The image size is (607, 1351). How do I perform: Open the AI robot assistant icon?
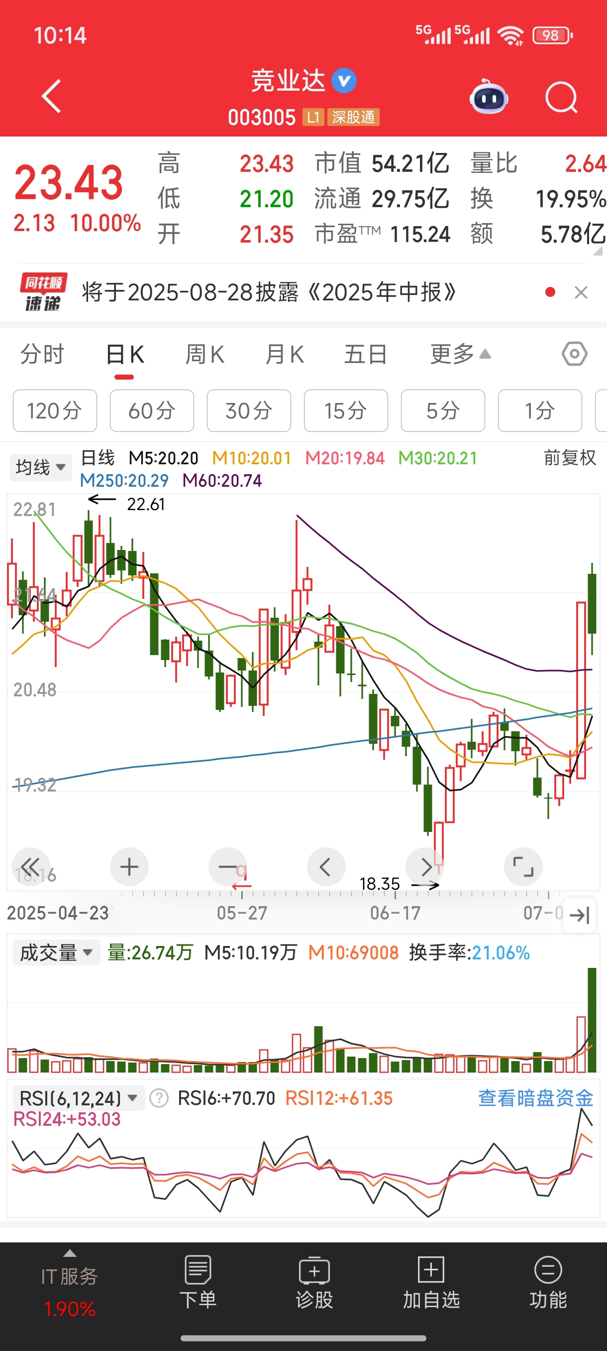489,97
